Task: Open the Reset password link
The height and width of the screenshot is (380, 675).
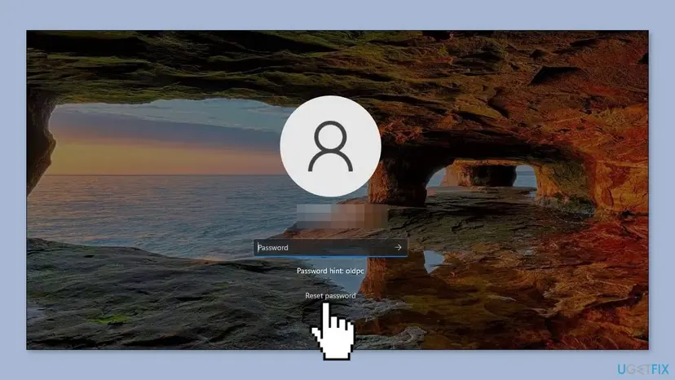Action: (x=330, y=295)
